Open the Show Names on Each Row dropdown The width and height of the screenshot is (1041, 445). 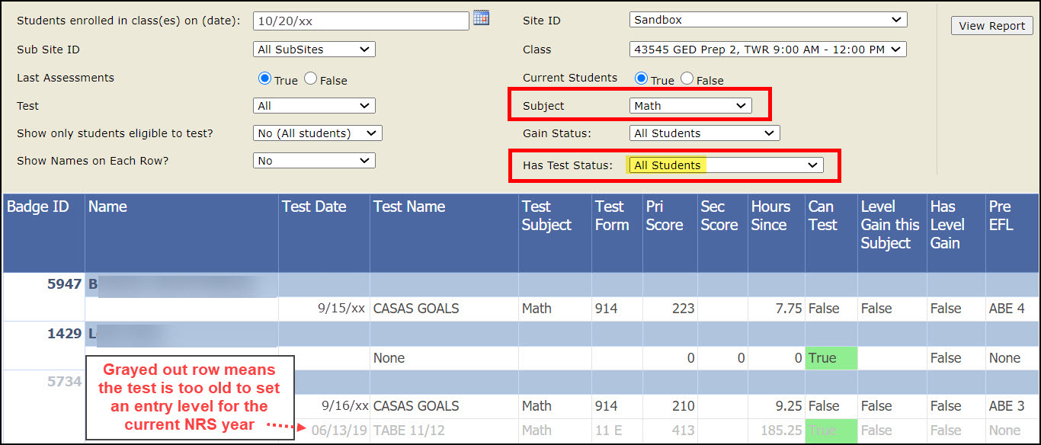pos(313,160)
